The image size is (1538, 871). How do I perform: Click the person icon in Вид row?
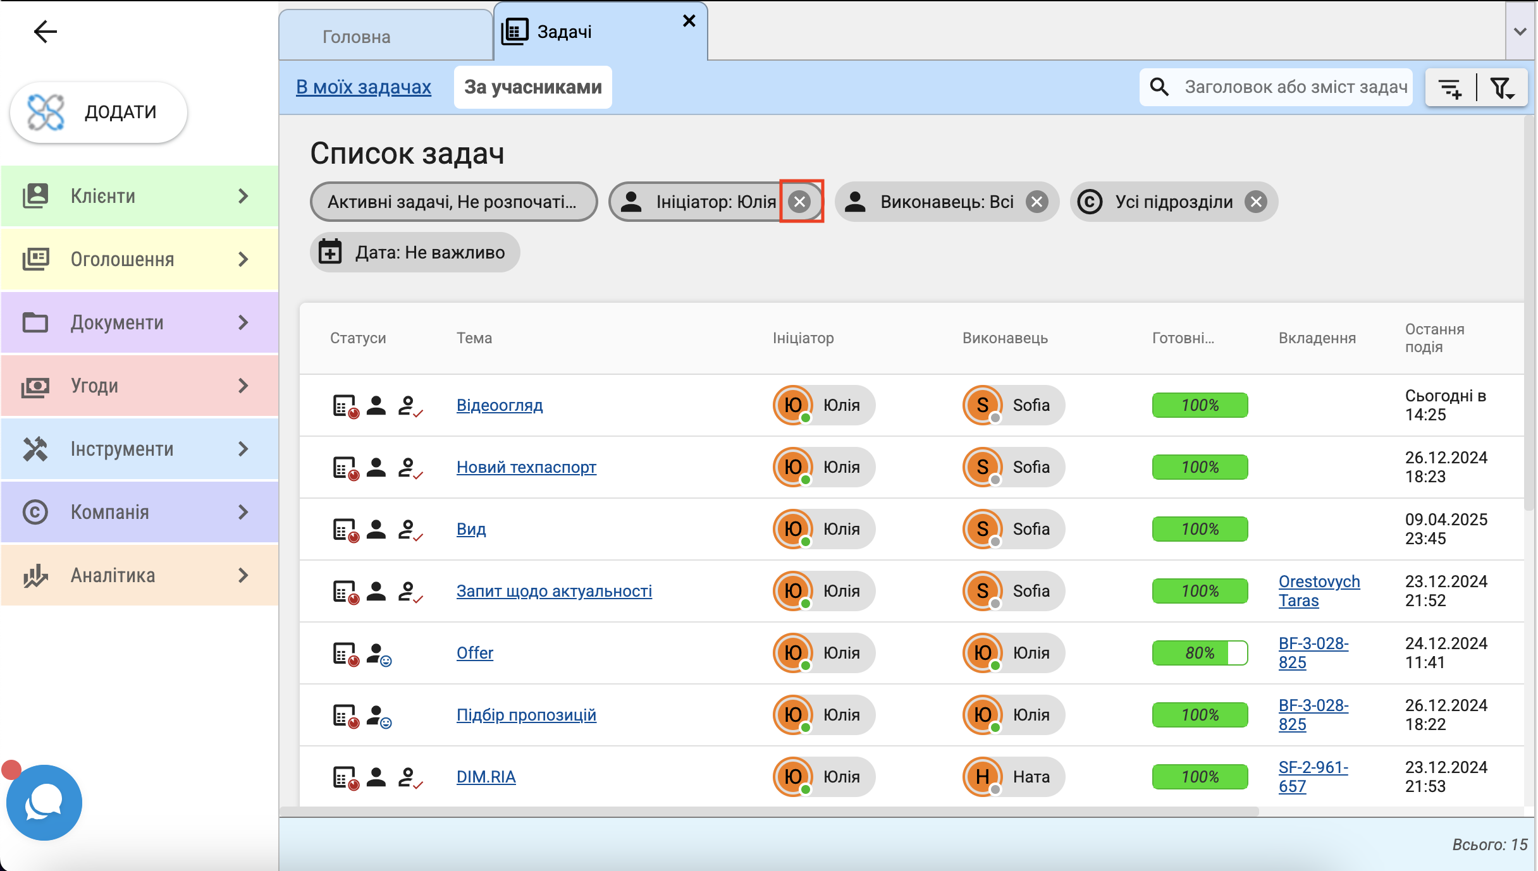click(x=376, y=529)
